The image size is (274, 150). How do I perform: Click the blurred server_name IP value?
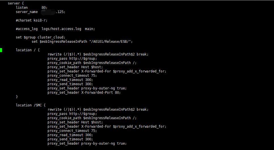pos(48,12)
